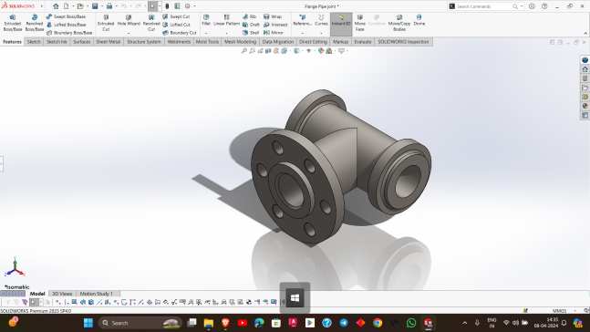The image size is (590, 332).
Task: Open File Explorer from the taskbar
Action: 209,323
